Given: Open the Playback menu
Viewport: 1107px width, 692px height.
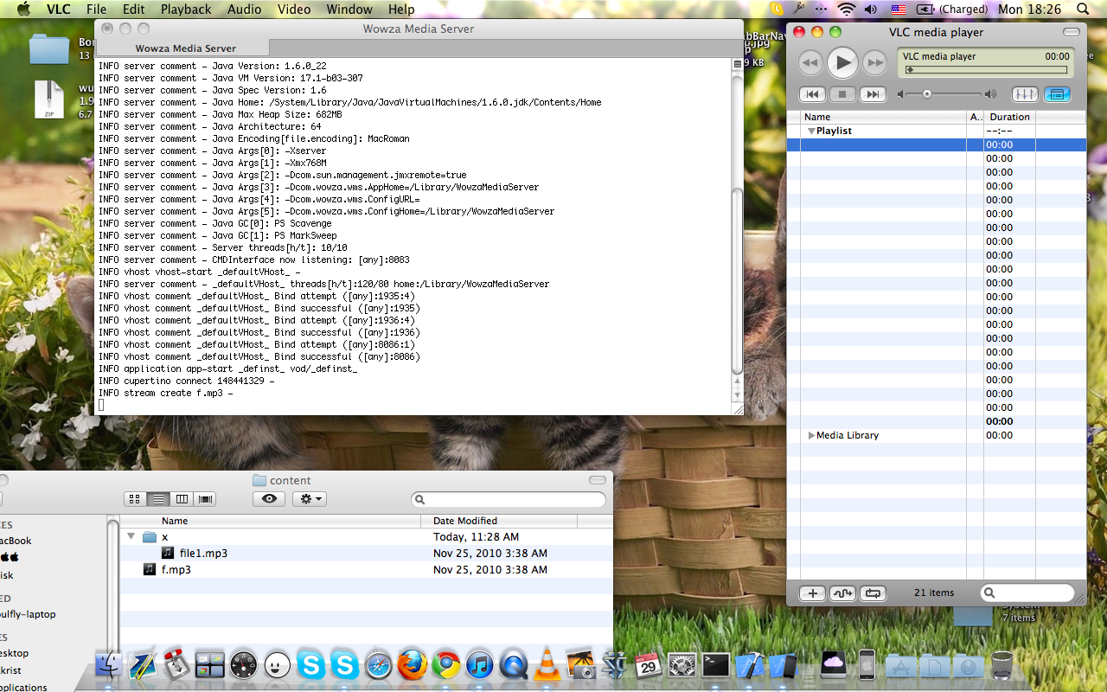Looking at the screenshot, I should tap(186, 10).
